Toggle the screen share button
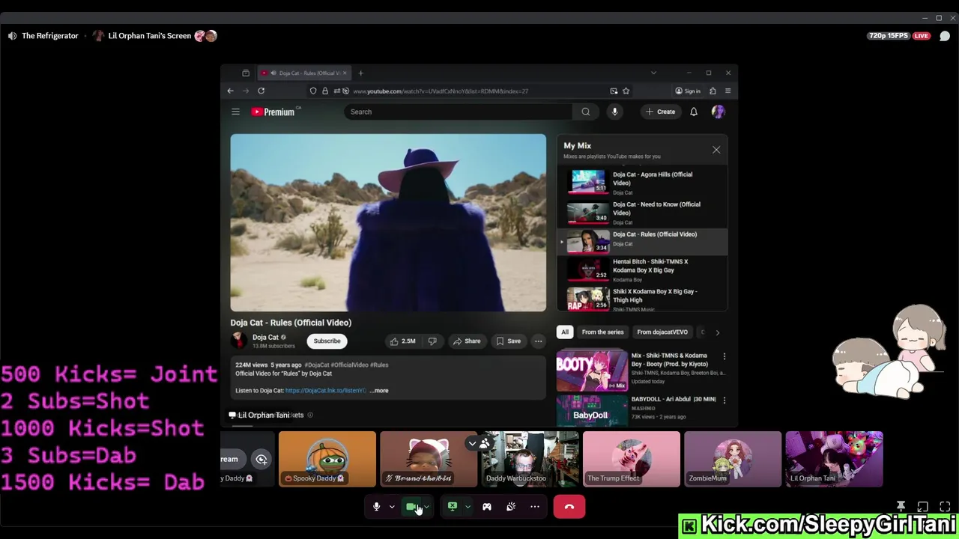The width and height of the screenshot is (959, 539). click(x=453, y=507)
